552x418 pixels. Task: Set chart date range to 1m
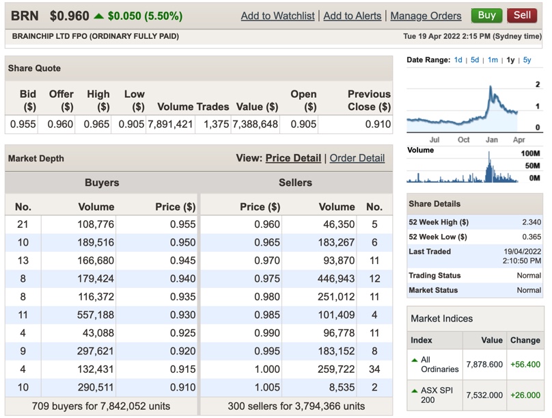(493, 60)
